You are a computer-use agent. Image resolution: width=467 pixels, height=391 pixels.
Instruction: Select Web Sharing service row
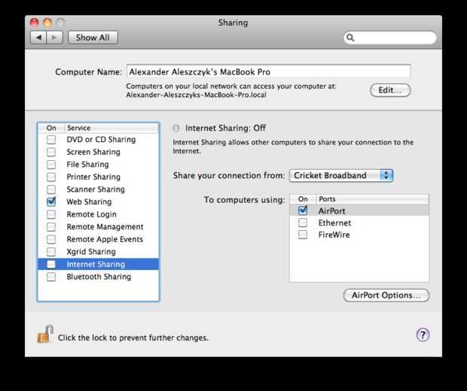point(98,202)
